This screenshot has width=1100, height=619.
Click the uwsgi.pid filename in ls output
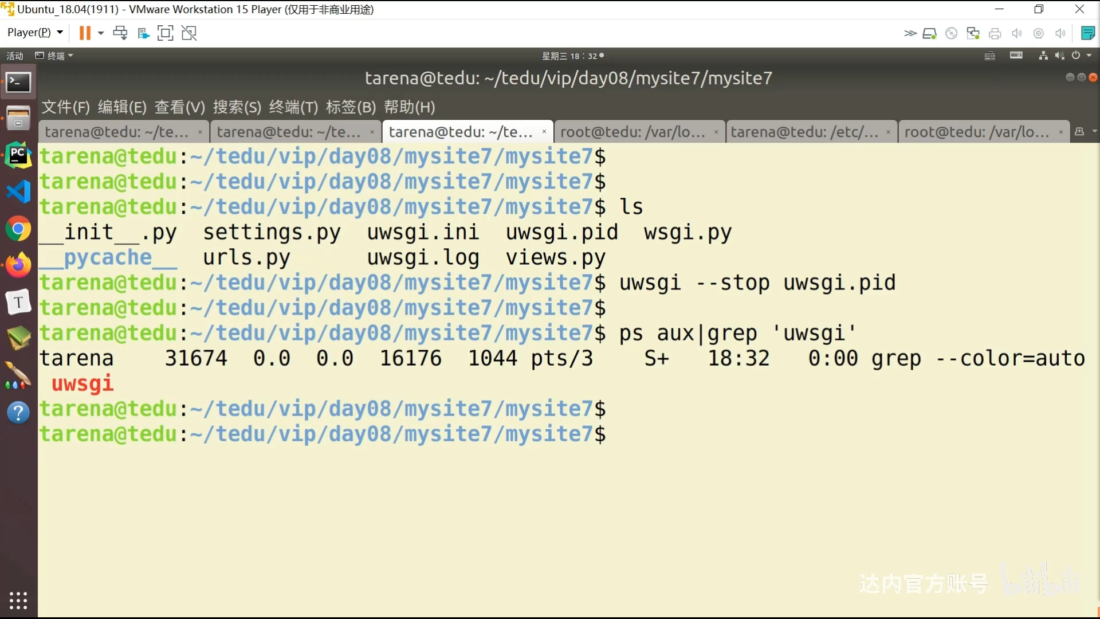click(562, 232)
